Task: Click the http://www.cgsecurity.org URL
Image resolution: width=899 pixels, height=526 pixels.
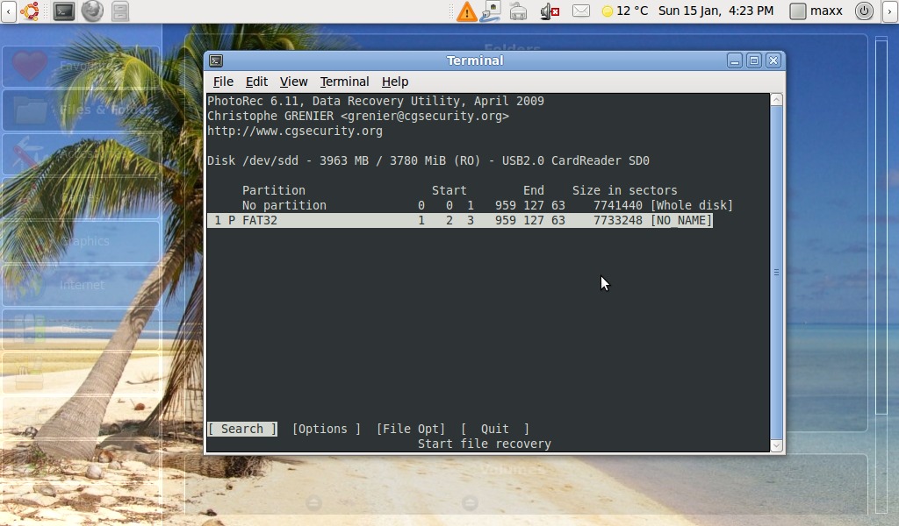Action: (x=295, y=131)
